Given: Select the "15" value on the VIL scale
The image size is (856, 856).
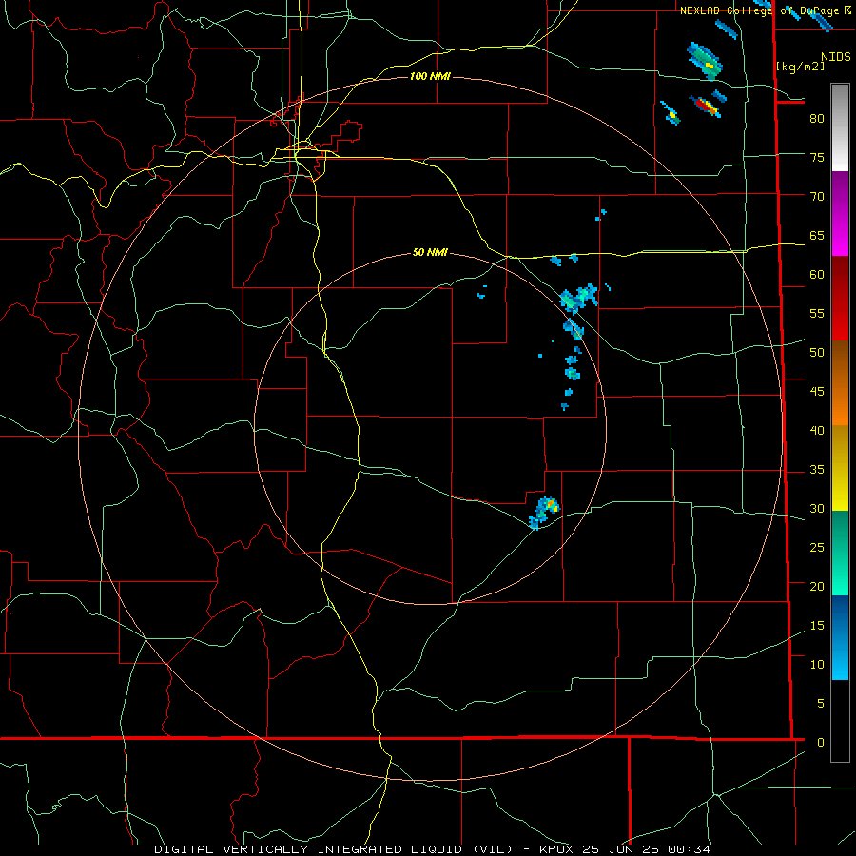Looking at the screenshot, I should pyautogui.click(x=817, y=626).
